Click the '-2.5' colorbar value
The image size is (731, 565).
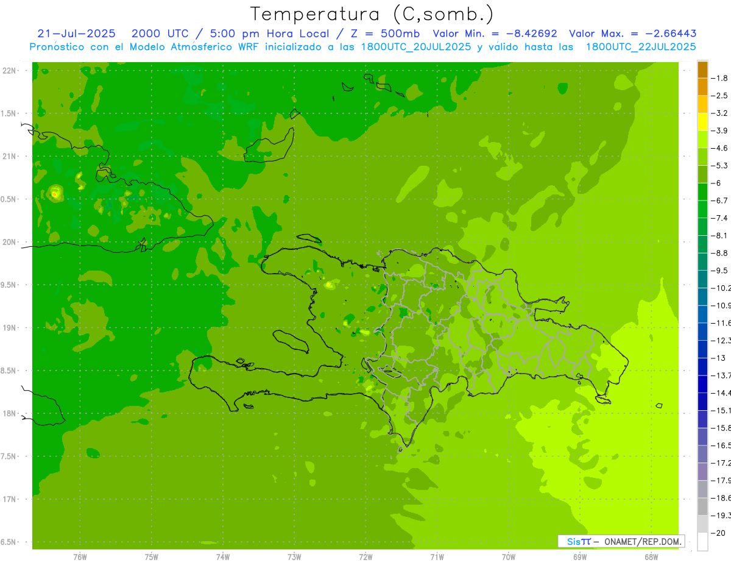tap(719, 96)
